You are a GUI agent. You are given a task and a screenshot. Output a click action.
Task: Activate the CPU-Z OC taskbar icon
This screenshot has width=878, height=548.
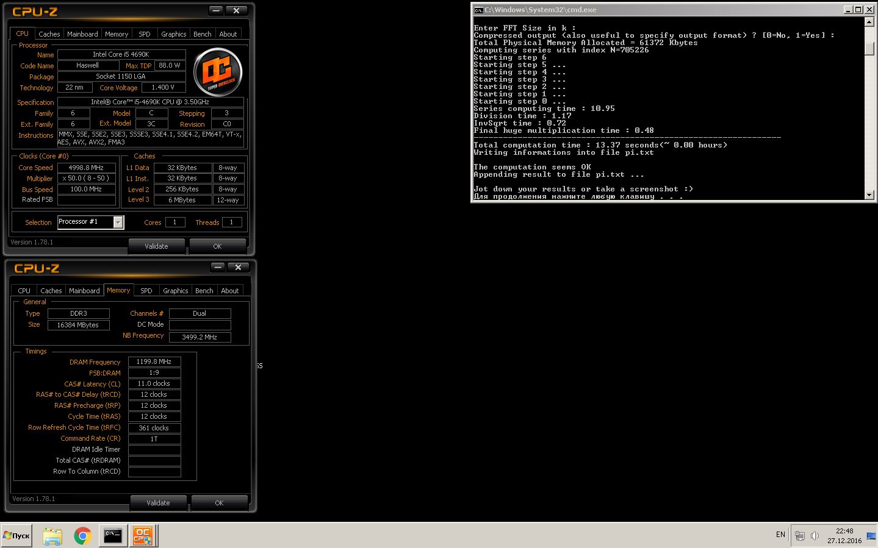click(x=143, y=536)
